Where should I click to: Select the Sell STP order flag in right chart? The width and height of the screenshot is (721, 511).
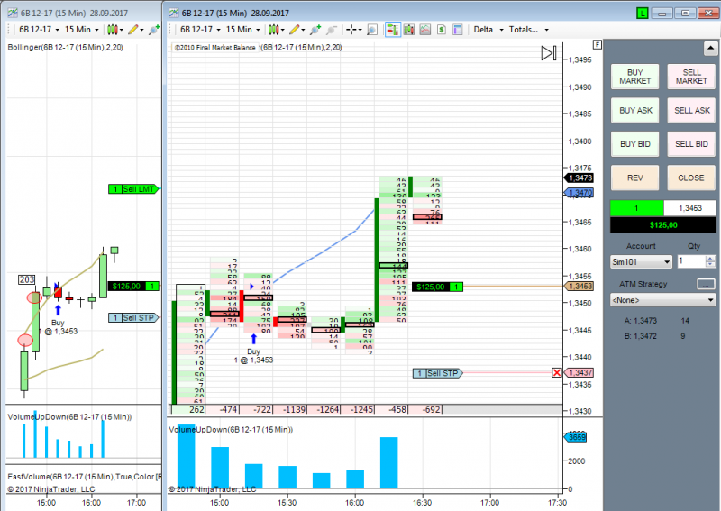click(x=437, y=373)
